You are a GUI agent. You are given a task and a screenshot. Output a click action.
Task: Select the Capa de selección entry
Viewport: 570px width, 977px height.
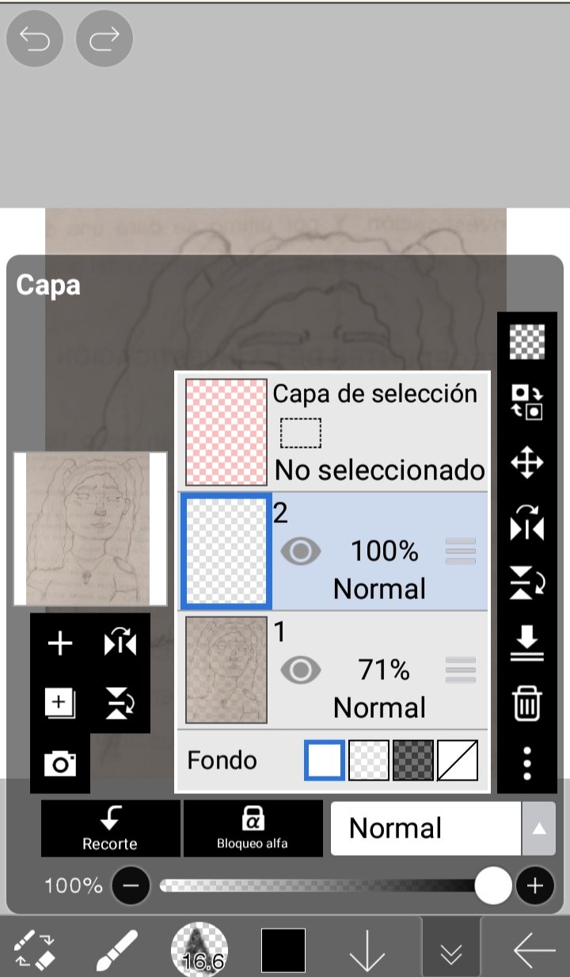[331, 432]
